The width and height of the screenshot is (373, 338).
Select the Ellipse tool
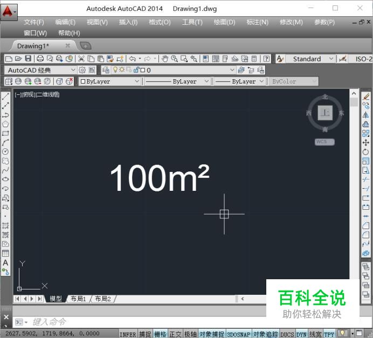click(5, 179)
